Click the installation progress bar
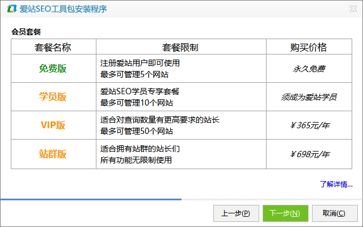The height and width of the screenshot is (227, 363). point(181,199)
